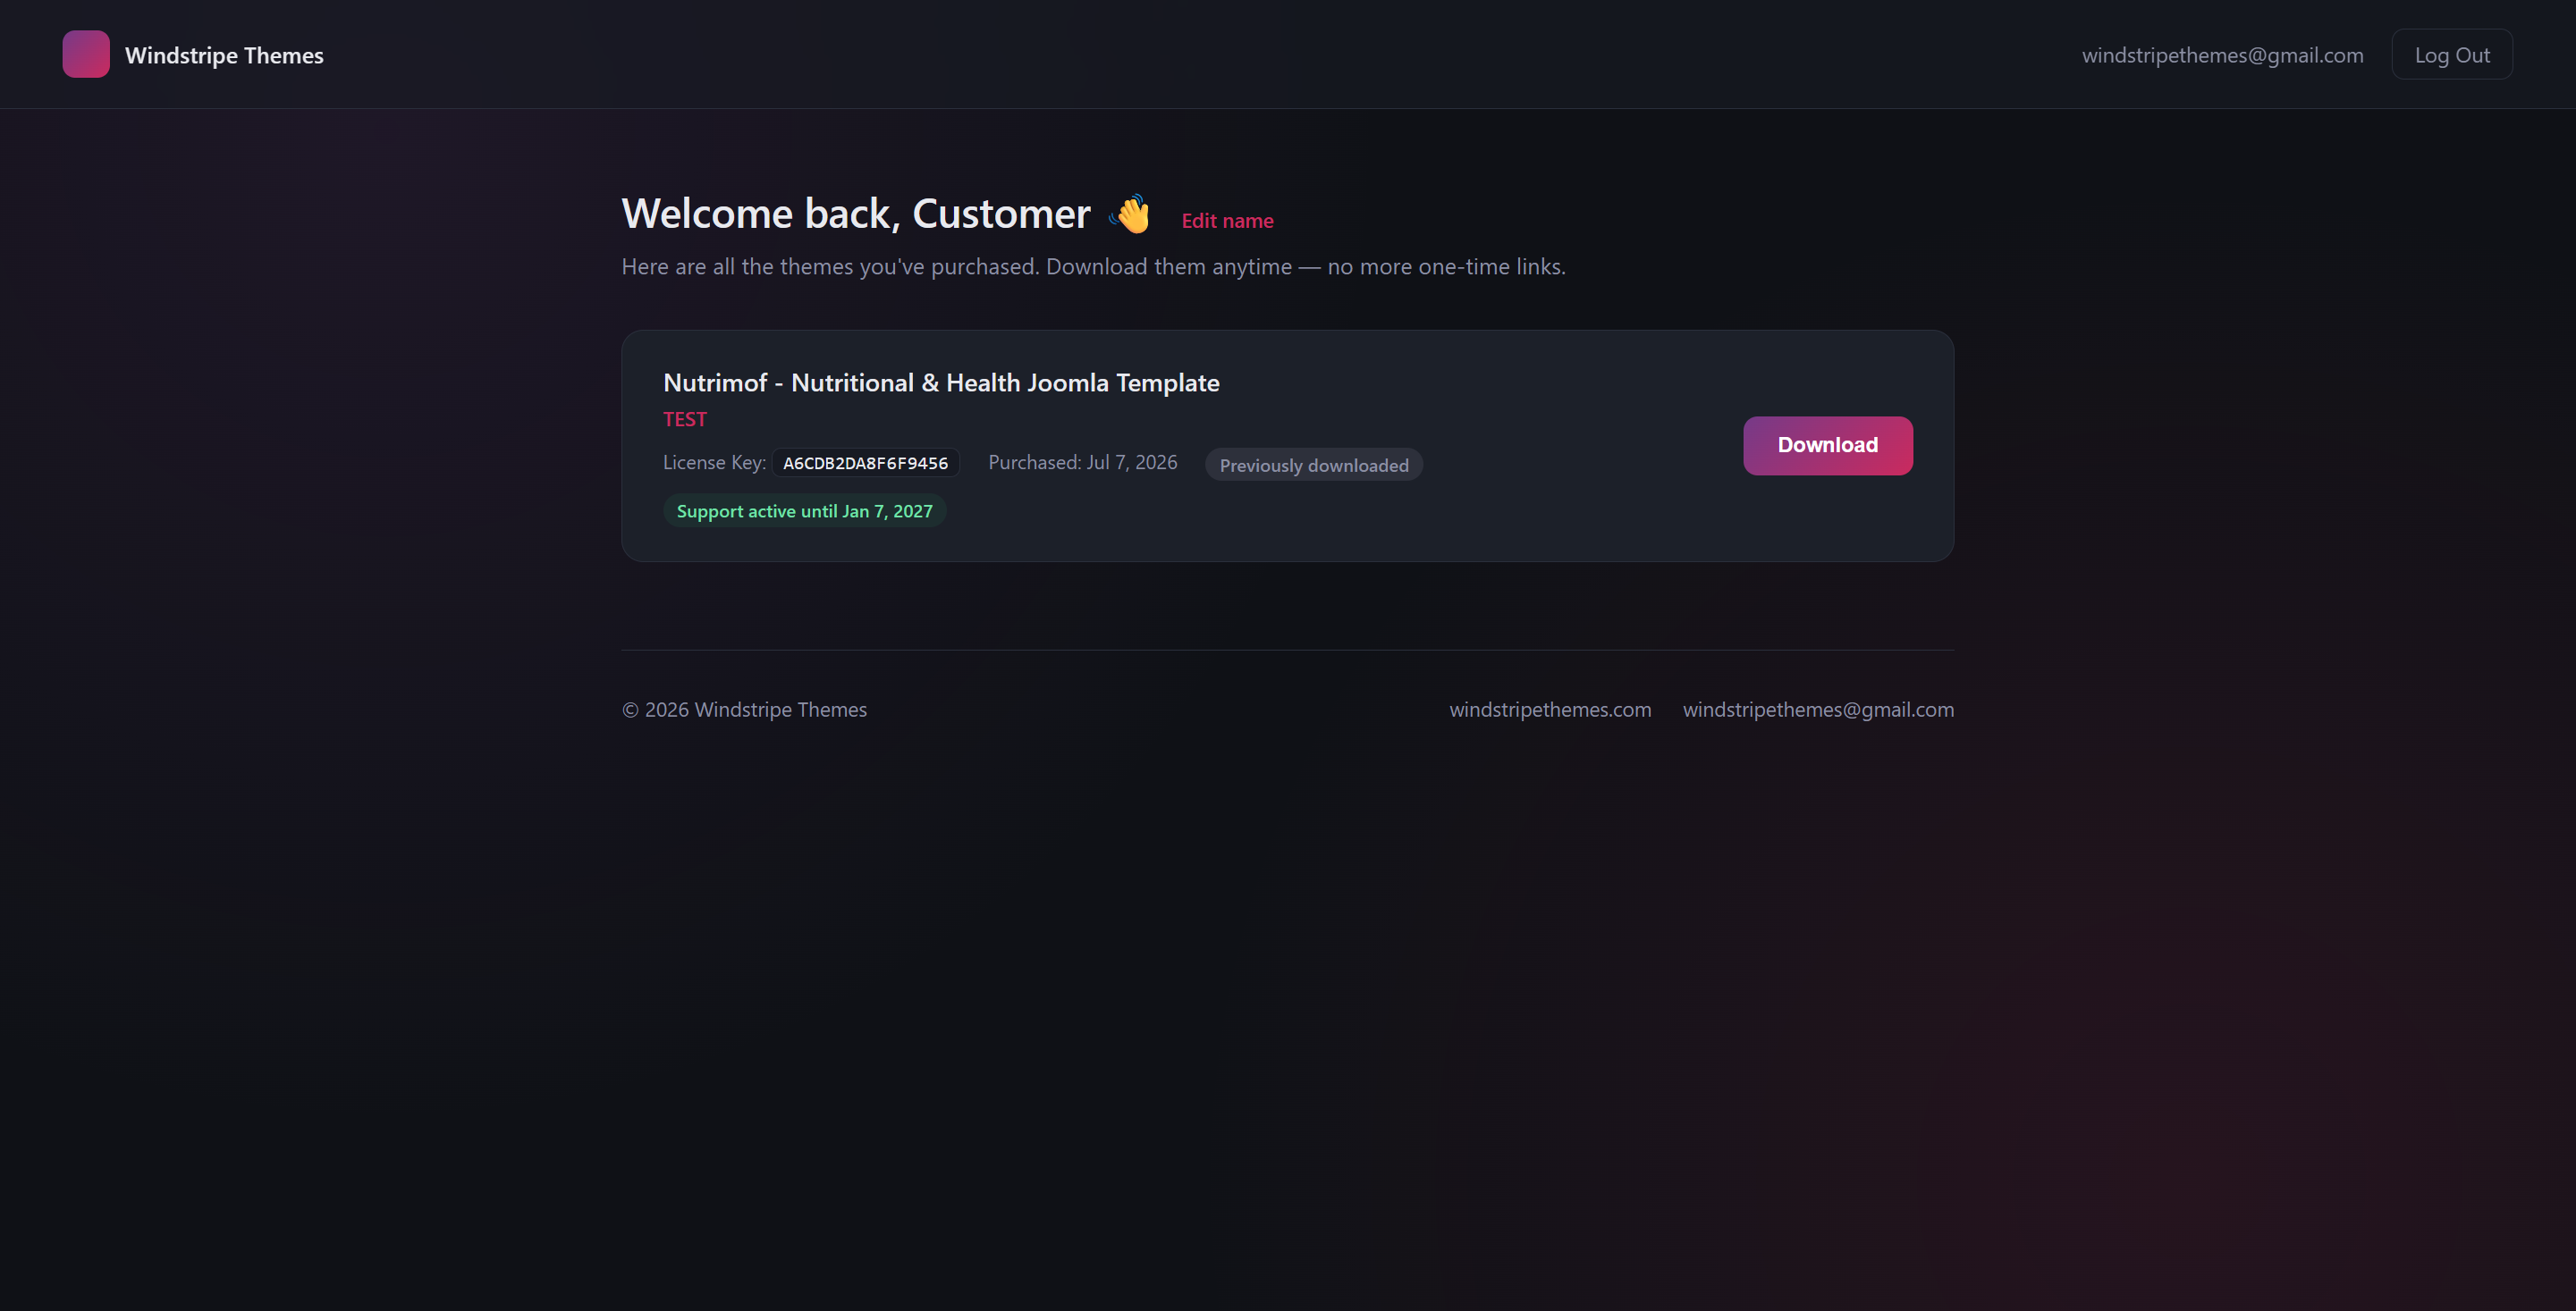The height and width of the screenshot is (1311, 2576).
Task: Click the © 2026 Windstripe Themes text
Action: point(744,710)
